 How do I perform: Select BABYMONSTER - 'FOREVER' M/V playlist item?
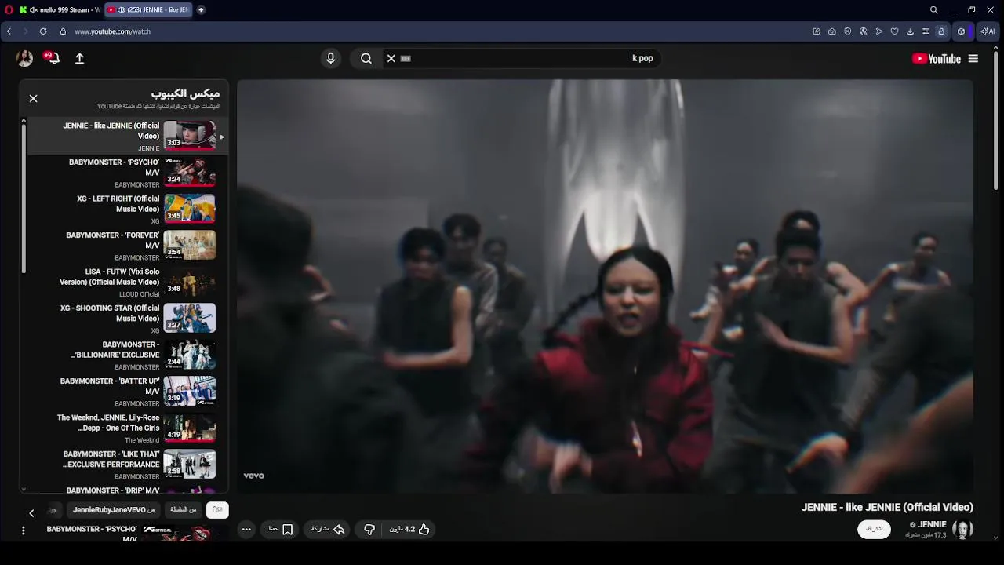[127, 246]
